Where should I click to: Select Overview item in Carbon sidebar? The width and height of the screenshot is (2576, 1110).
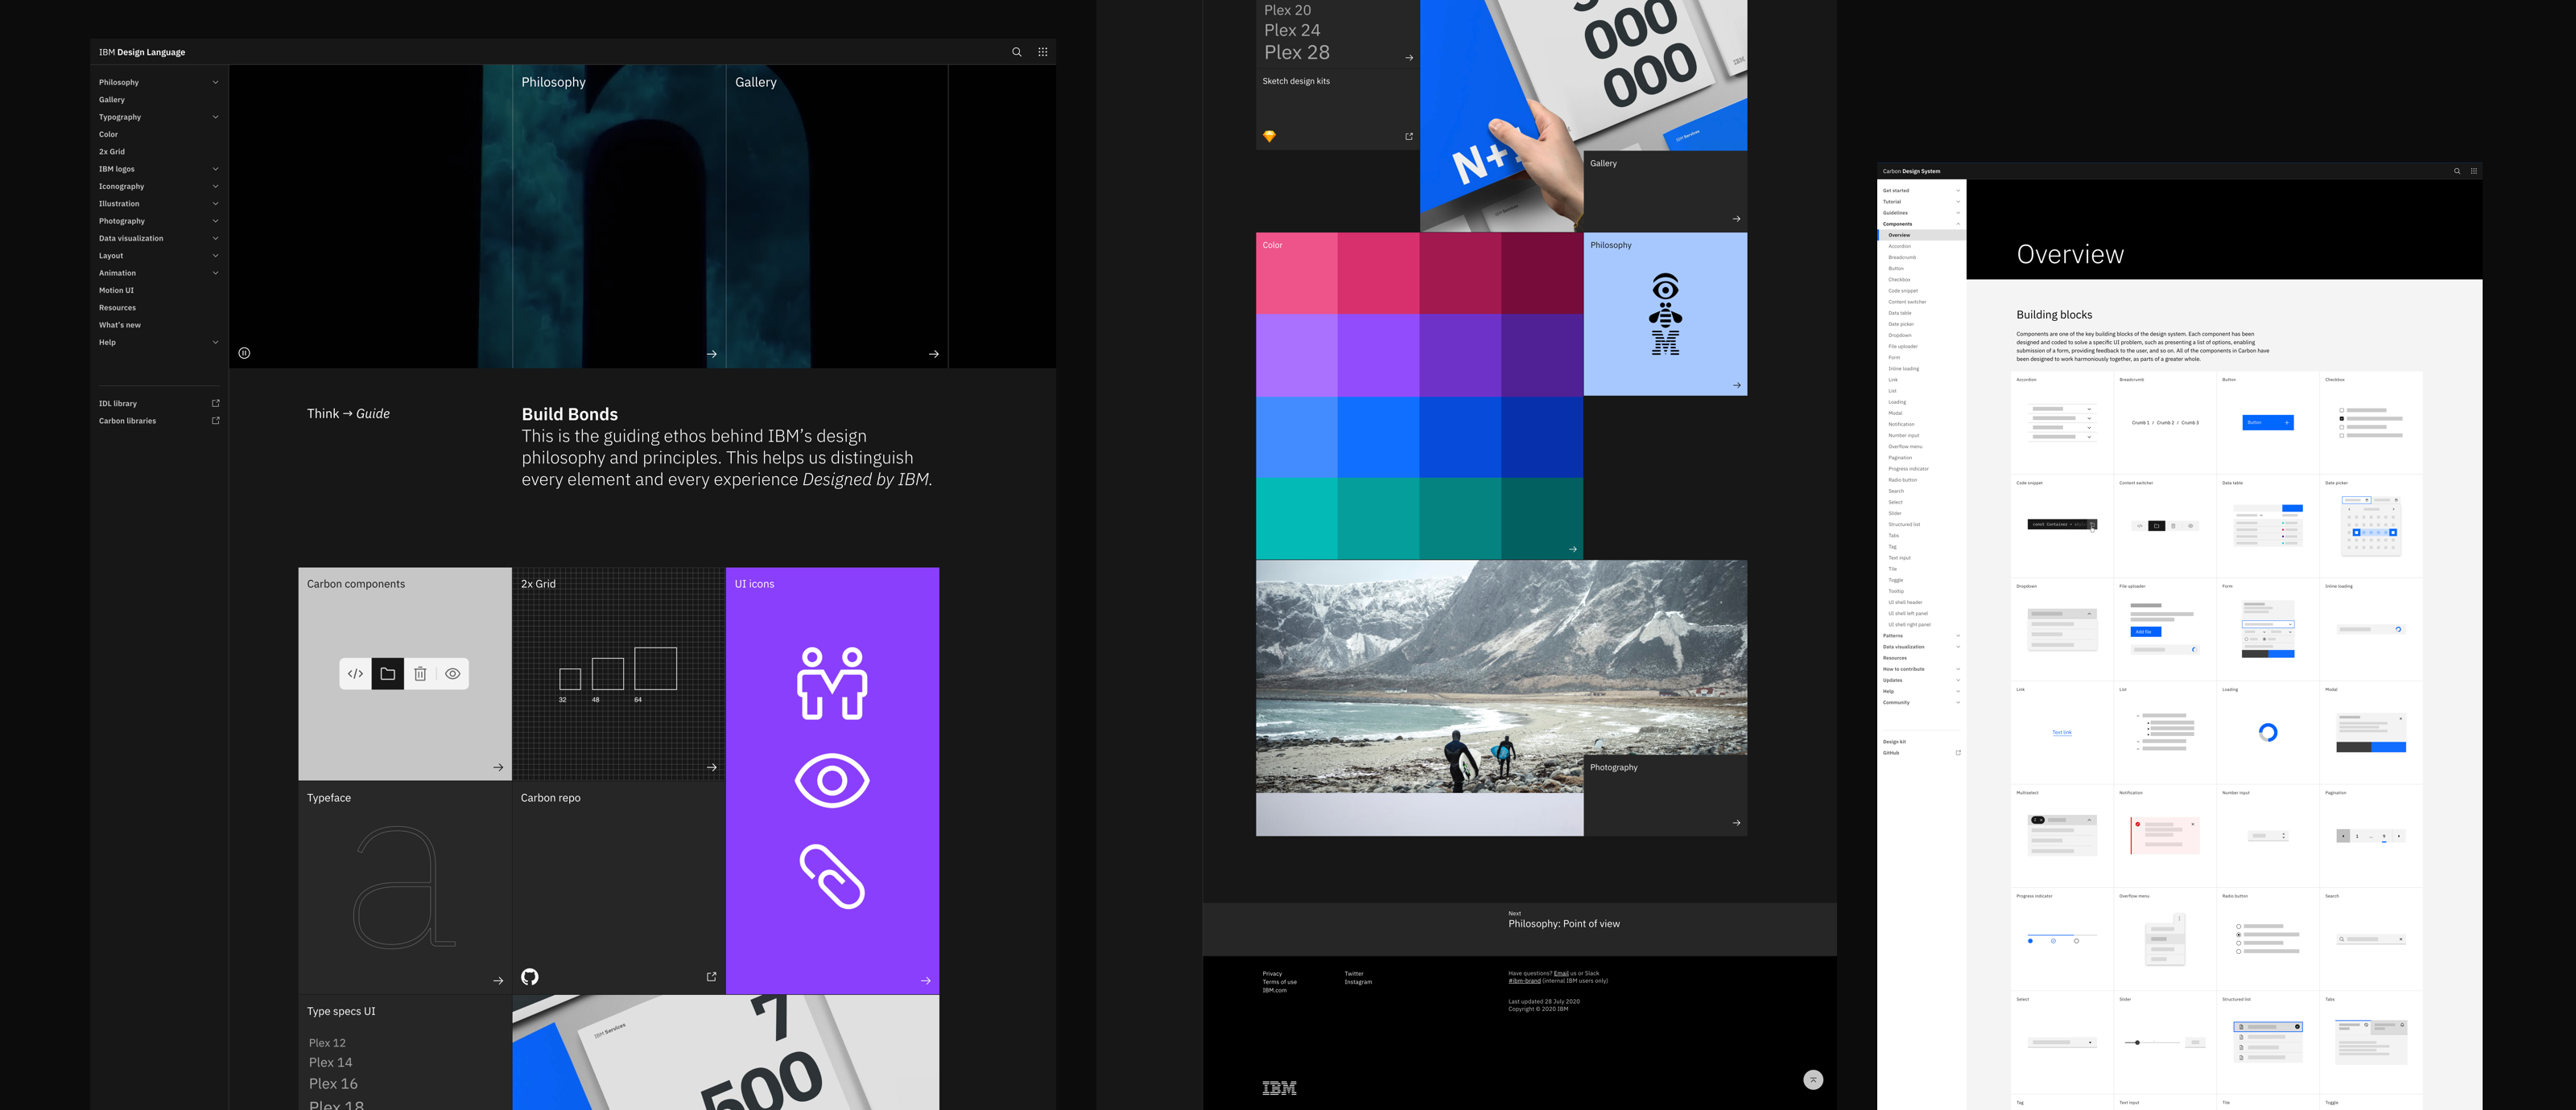pyautogui.click(x=1921, y=235)
